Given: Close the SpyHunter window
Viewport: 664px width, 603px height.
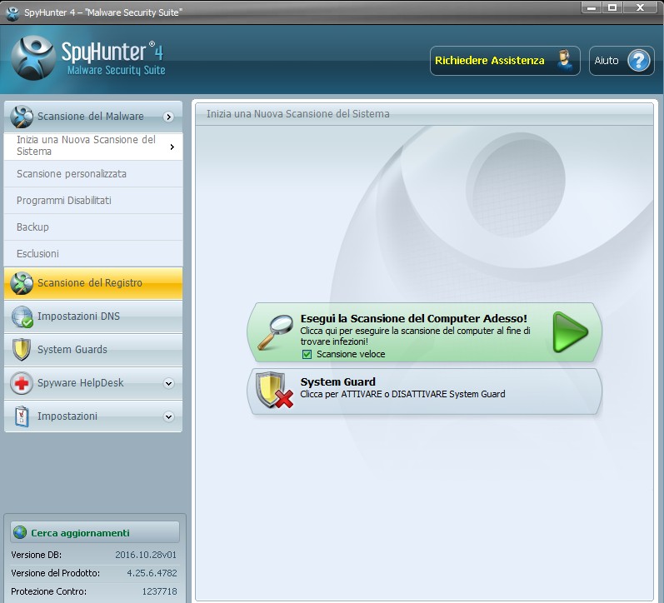Looking at the screenshot, I should 641,7.
